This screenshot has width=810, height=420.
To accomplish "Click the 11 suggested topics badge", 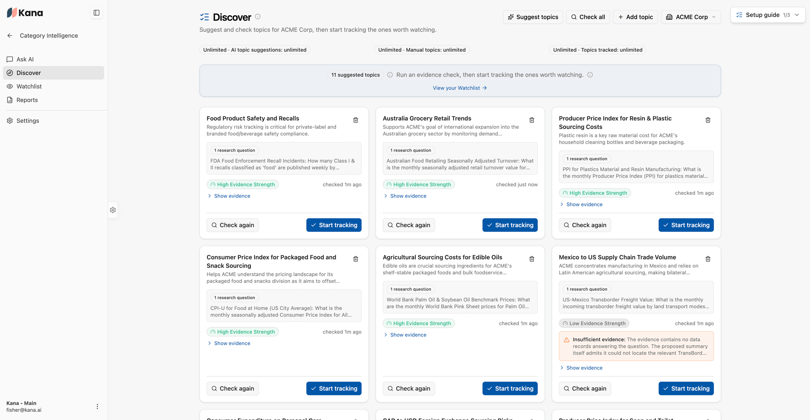I will [356, 75].
